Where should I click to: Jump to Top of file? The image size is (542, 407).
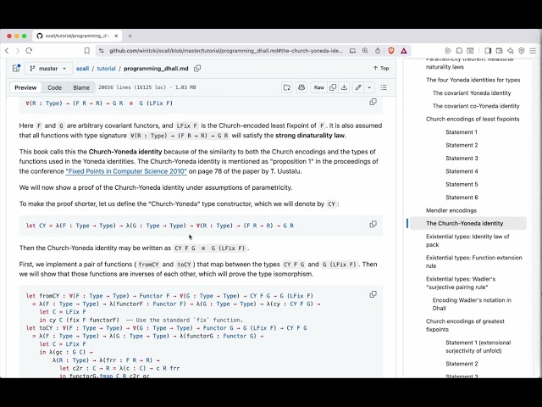point(381,68)
